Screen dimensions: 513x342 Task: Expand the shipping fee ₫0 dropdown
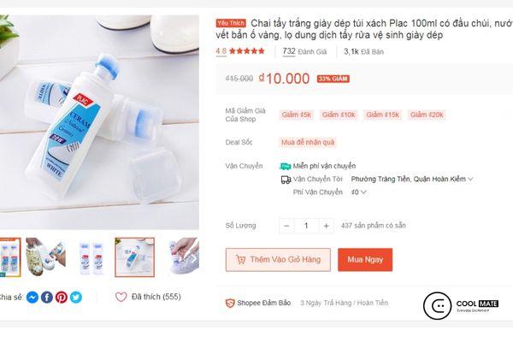point(364,193)
